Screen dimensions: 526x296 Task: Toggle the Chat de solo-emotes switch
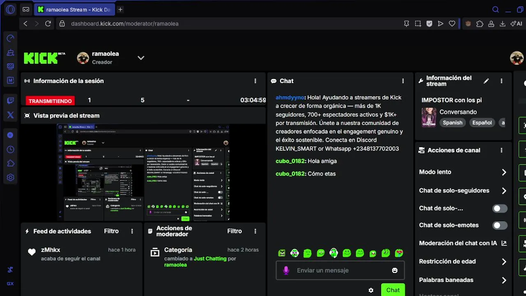(500, 225)
